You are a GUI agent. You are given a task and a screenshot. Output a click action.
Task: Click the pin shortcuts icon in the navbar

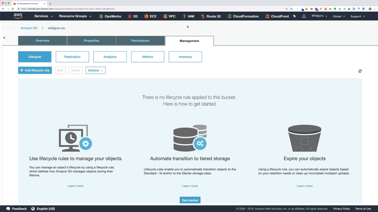coord(294,16)
